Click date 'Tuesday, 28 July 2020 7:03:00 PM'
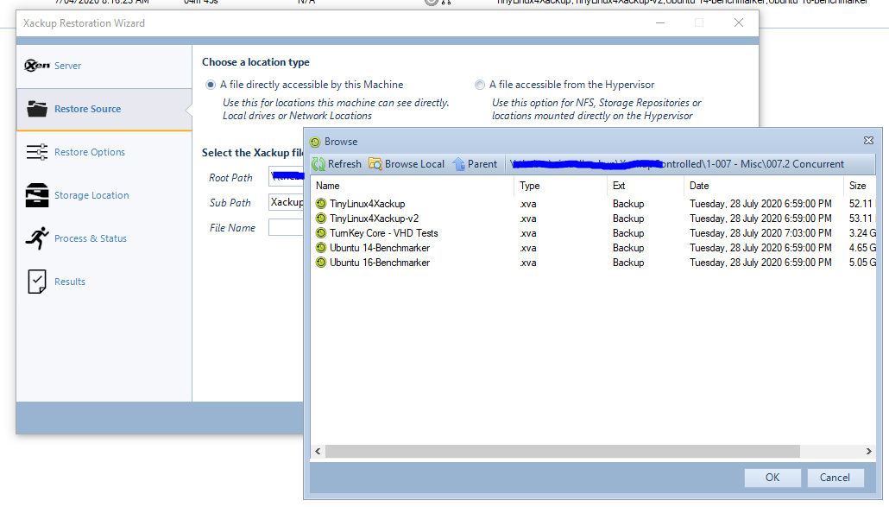The height and width of the screenshot is (507, 889). (761, 233)
